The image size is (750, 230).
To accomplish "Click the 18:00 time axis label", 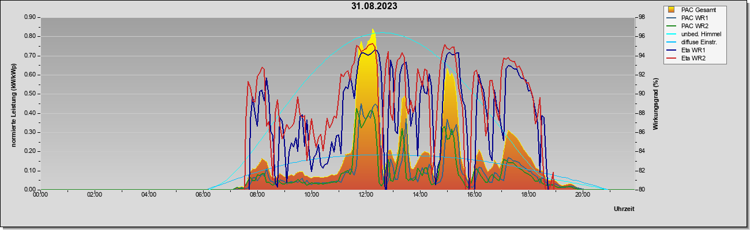I will pyautogui.click(x=528, y=195).
